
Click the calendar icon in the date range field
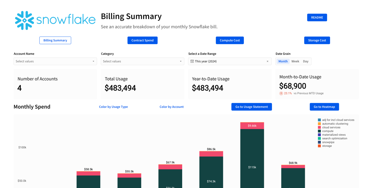coord(192,61)
